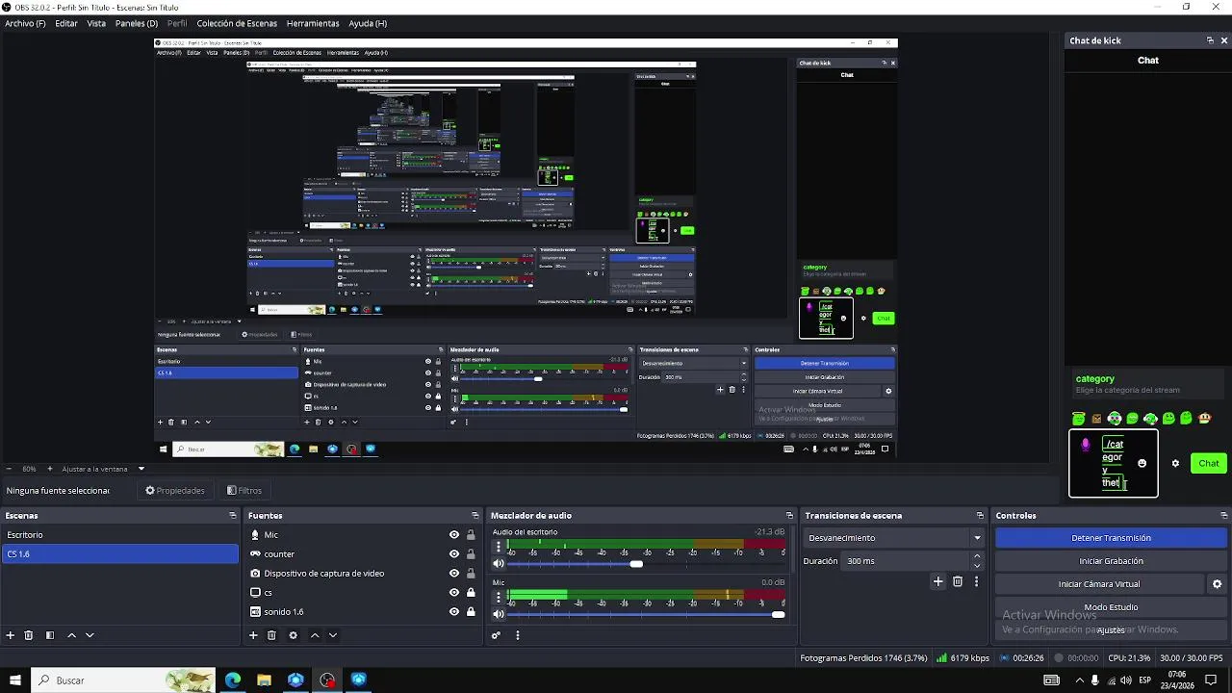Click Iniciar Cámara Virtual button
Image resolution: width=1232 pixels, height=693 pixels.
pos(1099,584)
